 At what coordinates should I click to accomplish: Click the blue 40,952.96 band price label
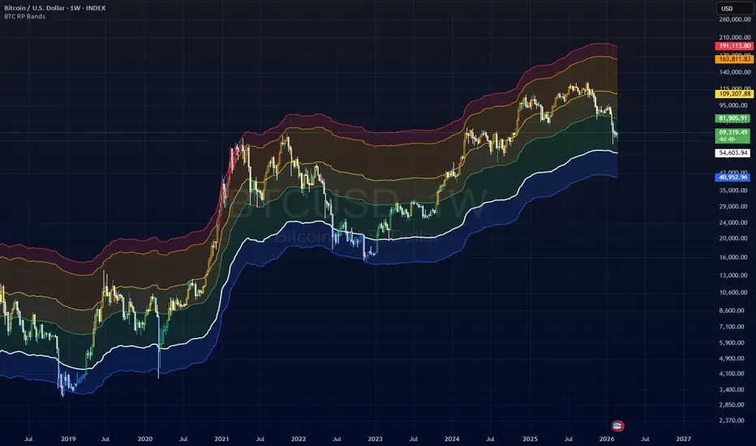coord(732,177)
